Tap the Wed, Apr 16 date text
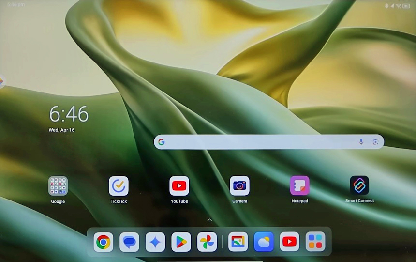The width and height of the screenshot is (416, 262). (x=61, y=130)
